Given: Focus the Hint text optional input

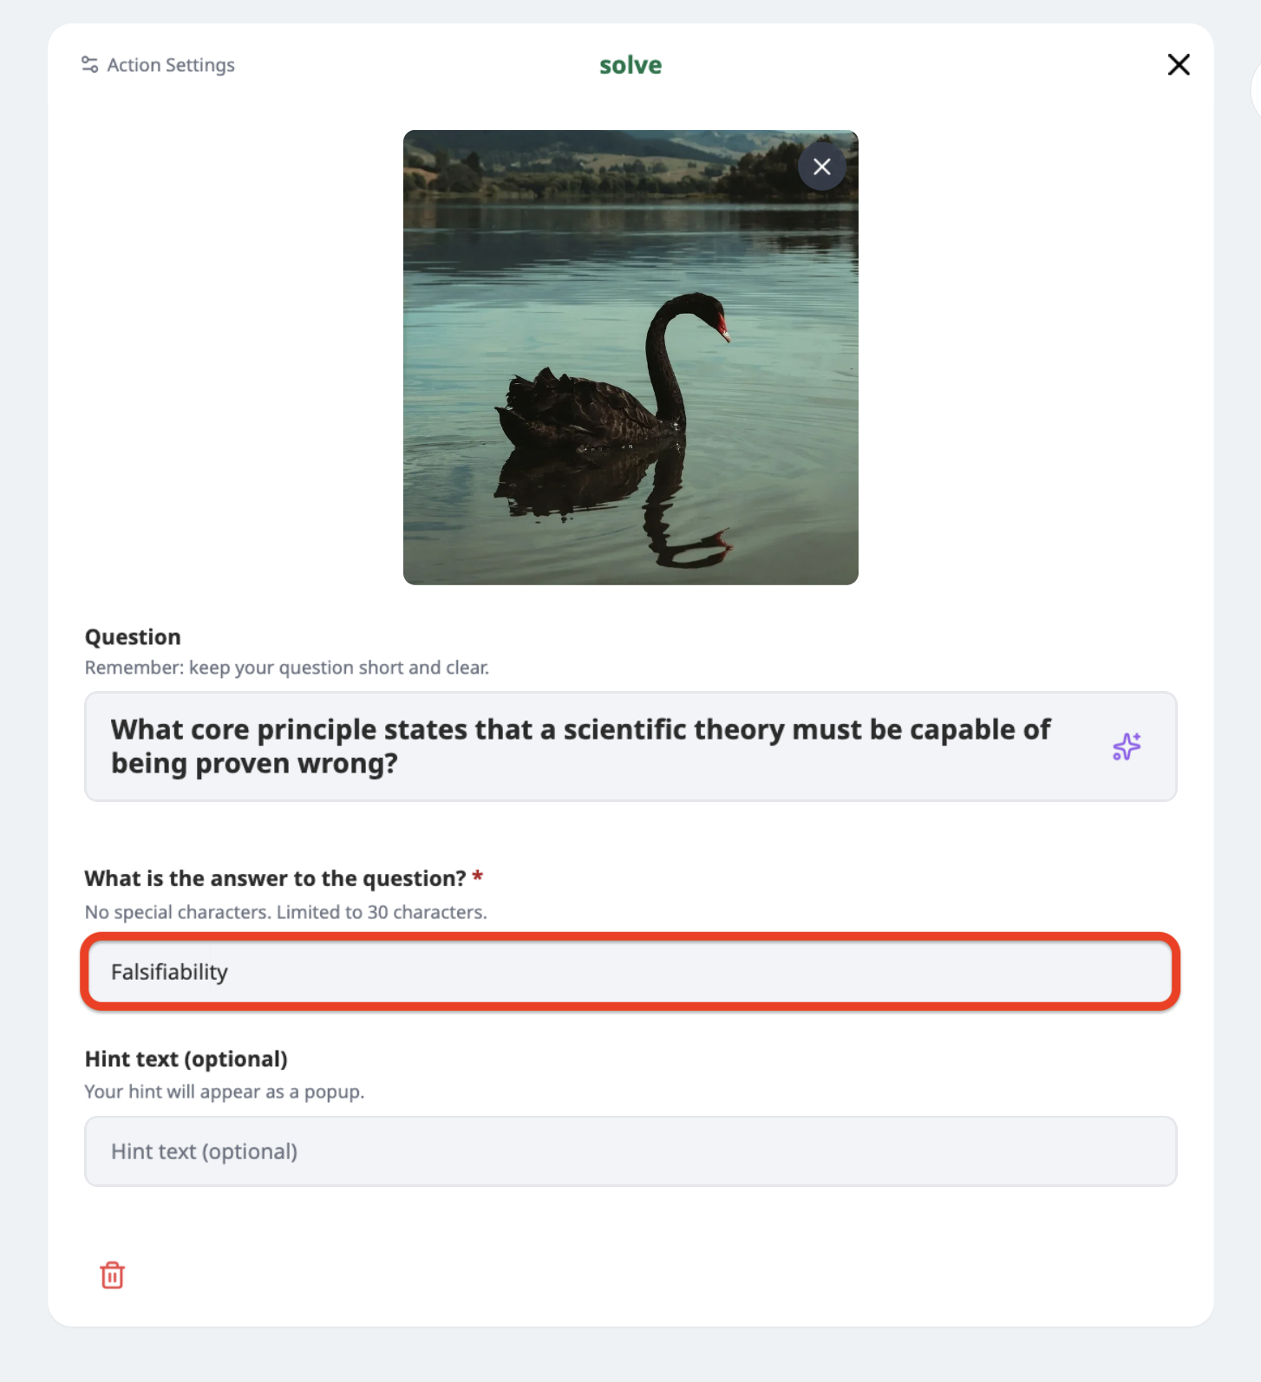Looking at the screenshot, I should [x=630, y=1151].
